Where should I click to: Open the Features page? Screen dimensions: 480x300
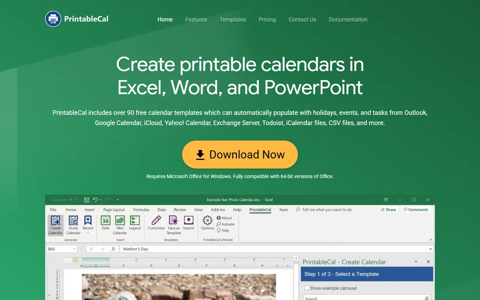point(196,20)
